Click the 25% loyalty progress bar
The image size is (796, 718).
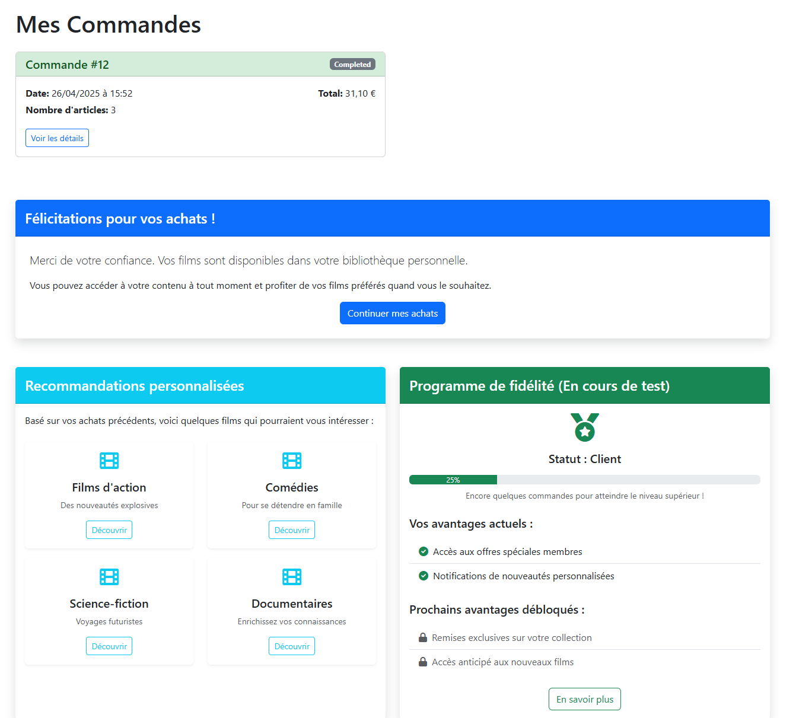click(453, 479)
